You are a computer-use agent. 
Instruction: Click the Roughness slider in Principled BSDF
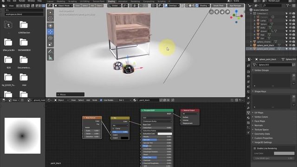(157, 146)
